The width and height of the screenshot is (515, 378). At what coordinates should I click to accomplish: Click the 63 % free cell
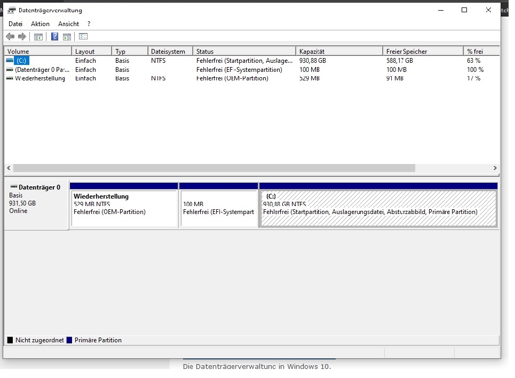coord(473,61)
